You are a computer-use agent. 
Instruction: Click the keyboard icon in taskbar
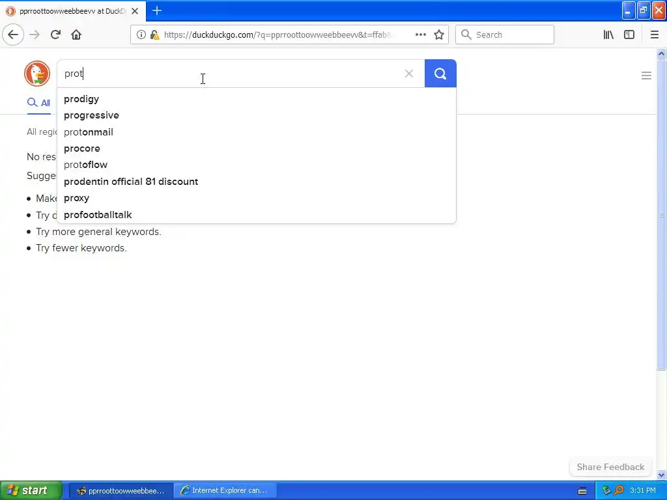tap(582, 491)
